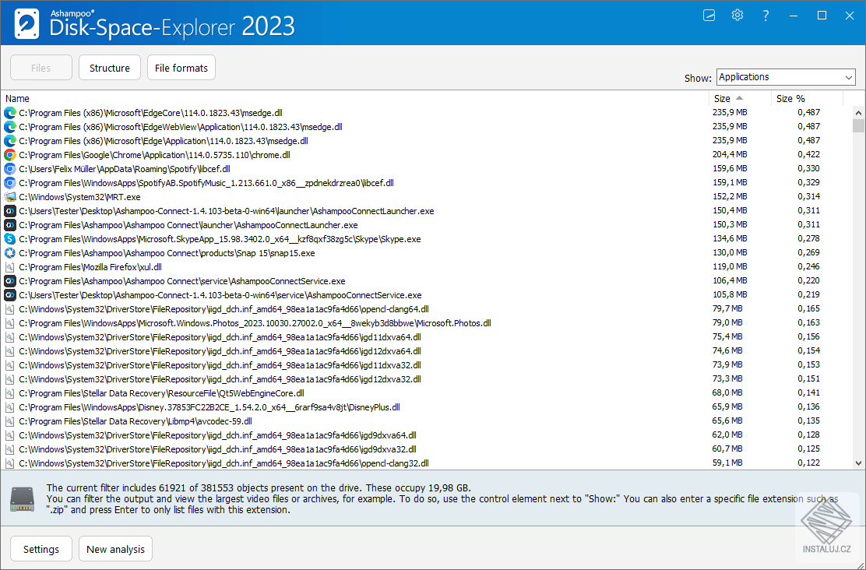Click the file icon beside DisneyPlus.dll

pos(10,407)
